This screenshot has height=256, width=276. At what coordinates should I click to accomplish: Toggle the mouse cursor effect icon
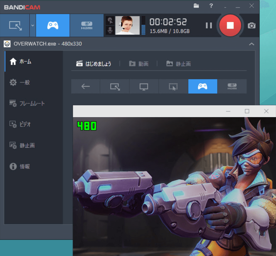click(110, 20)
